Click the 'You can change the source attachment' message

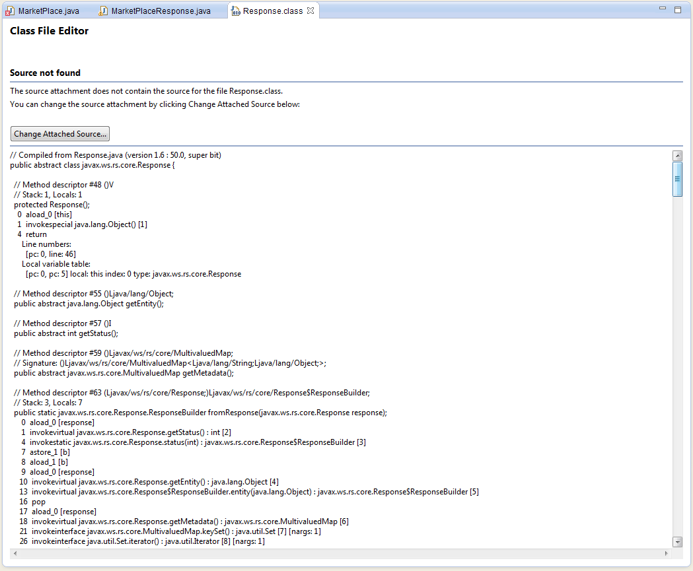pyautogui.click(x=155, y=105)
